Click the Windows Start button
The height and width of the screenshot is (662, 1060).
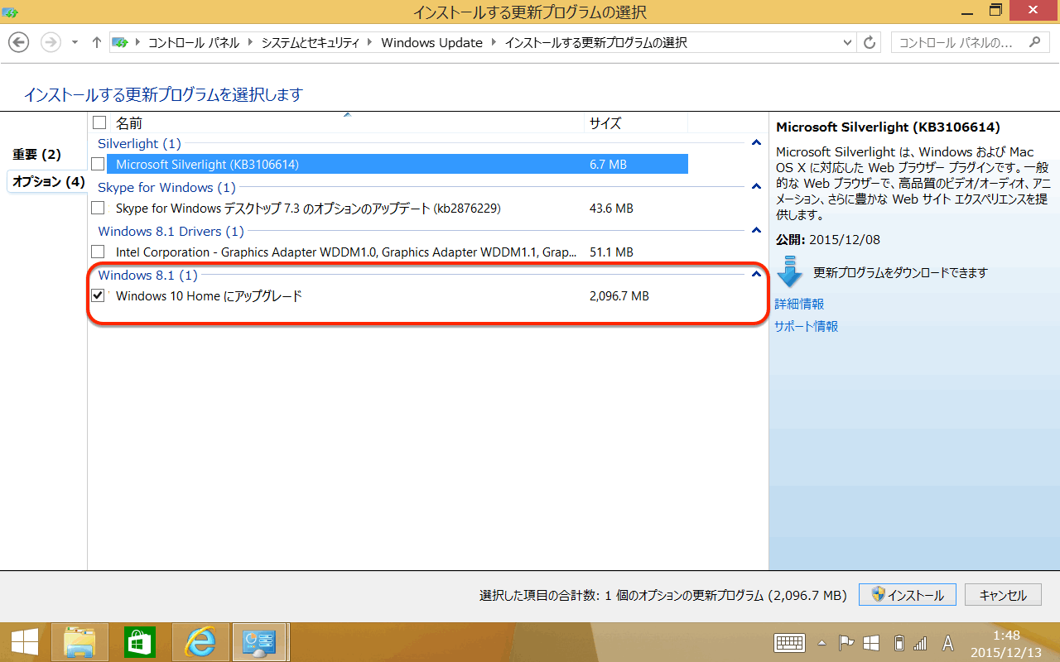(x=23, y=642)
